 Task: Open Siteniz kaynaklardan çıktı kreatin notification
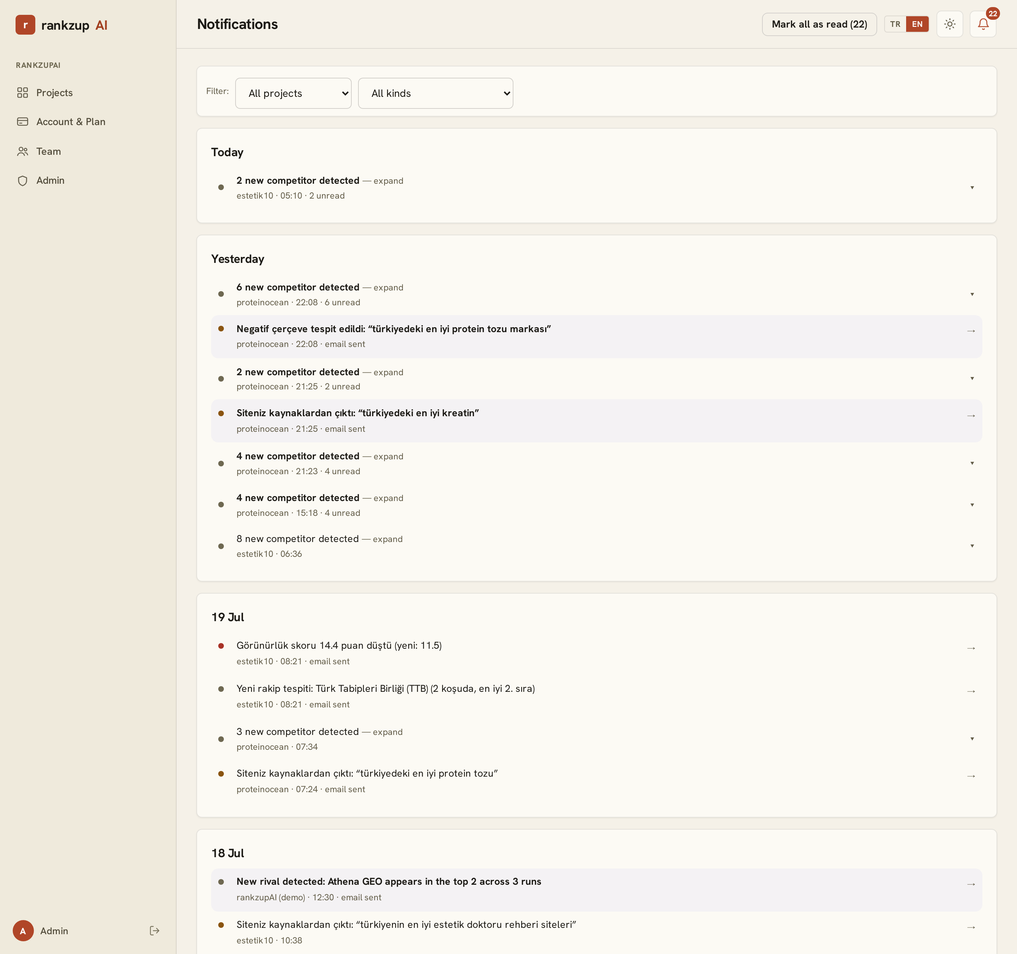tap(596, 421)
